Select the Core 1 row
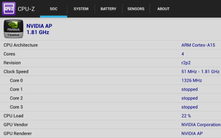This screenshot has width=221, height=138. click(x=110, y=89)
